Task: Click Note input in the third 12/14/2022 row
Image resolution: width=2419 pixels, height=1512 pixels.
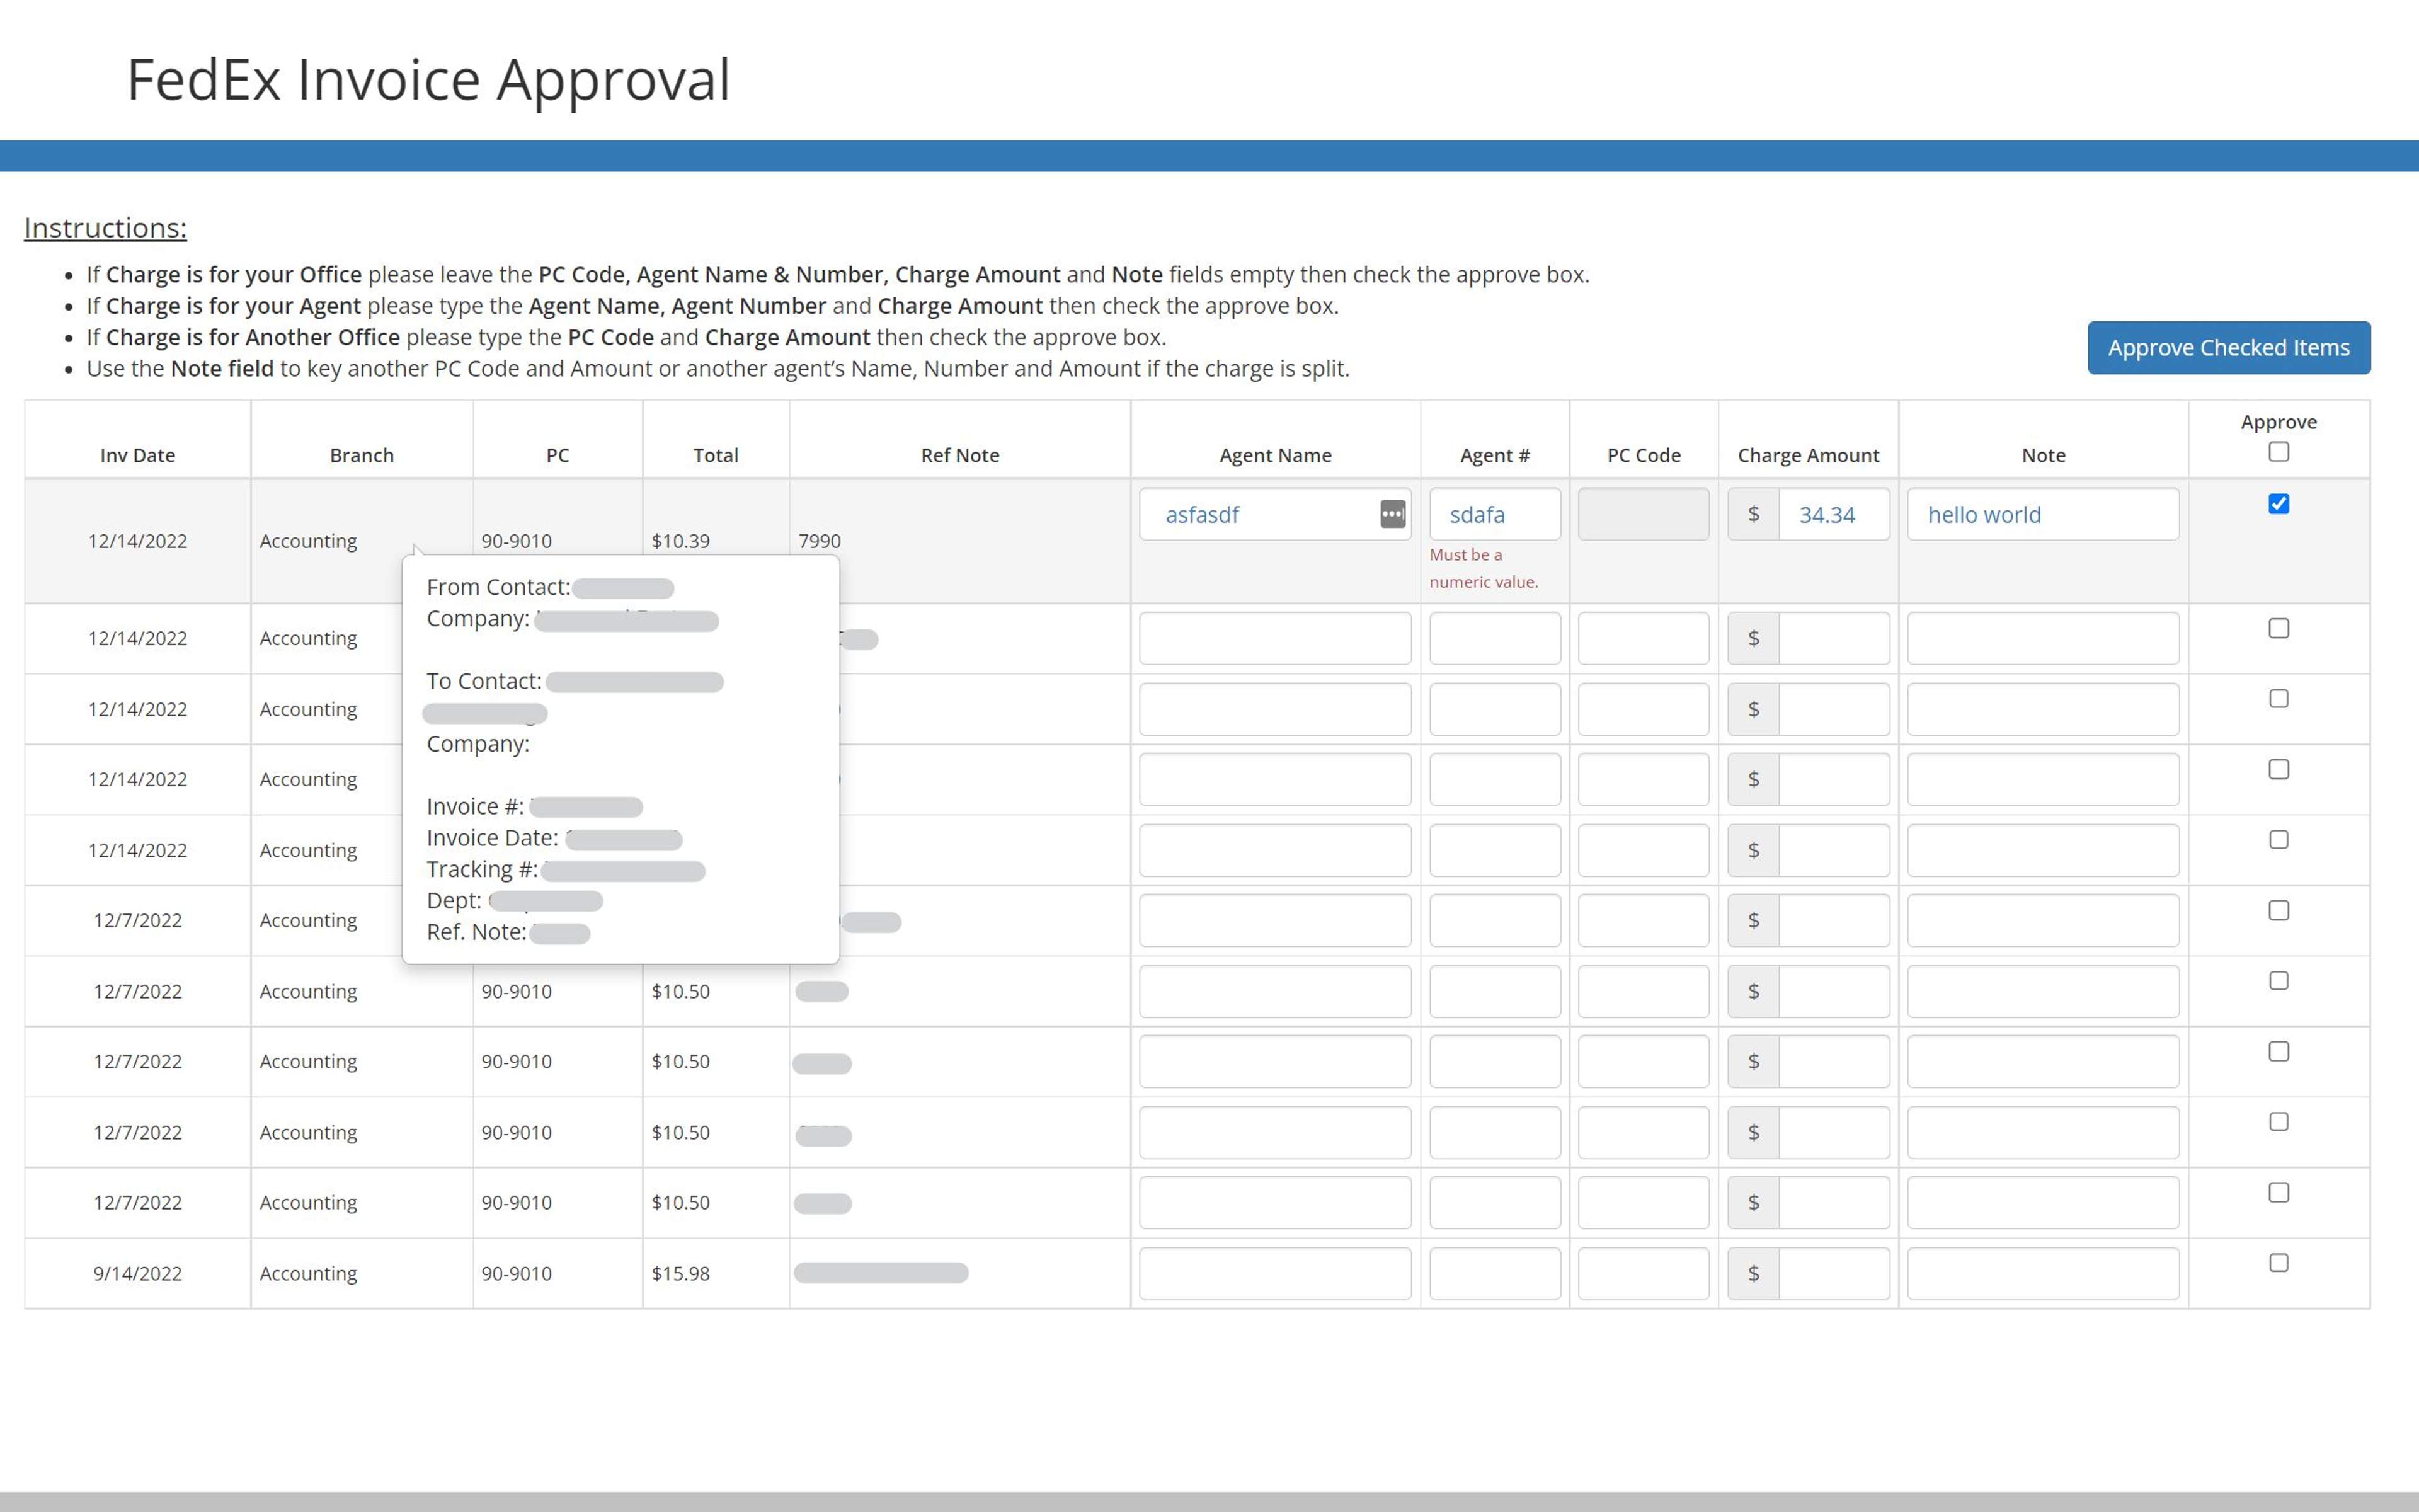Action: coord(2042,709)
